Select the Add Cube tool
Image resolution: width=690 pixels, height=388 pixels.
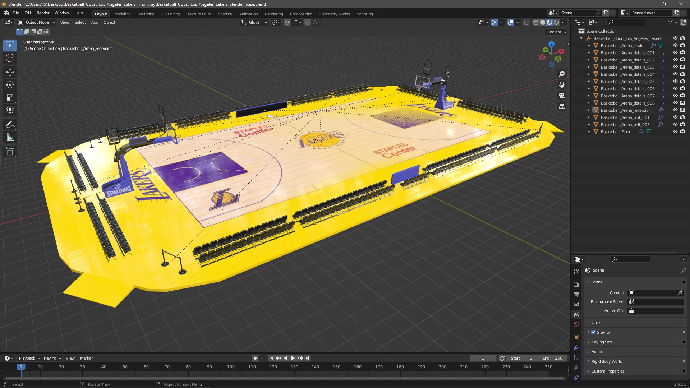10,152
